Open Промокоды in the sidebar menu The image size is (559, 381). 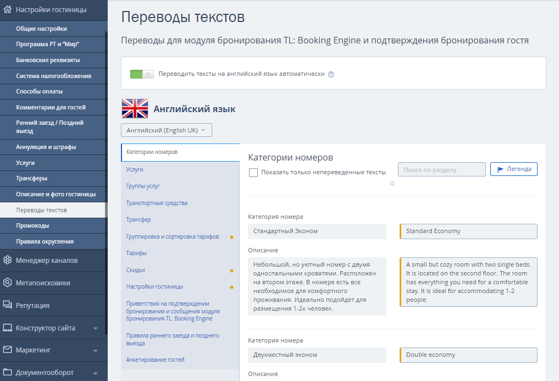32,226
